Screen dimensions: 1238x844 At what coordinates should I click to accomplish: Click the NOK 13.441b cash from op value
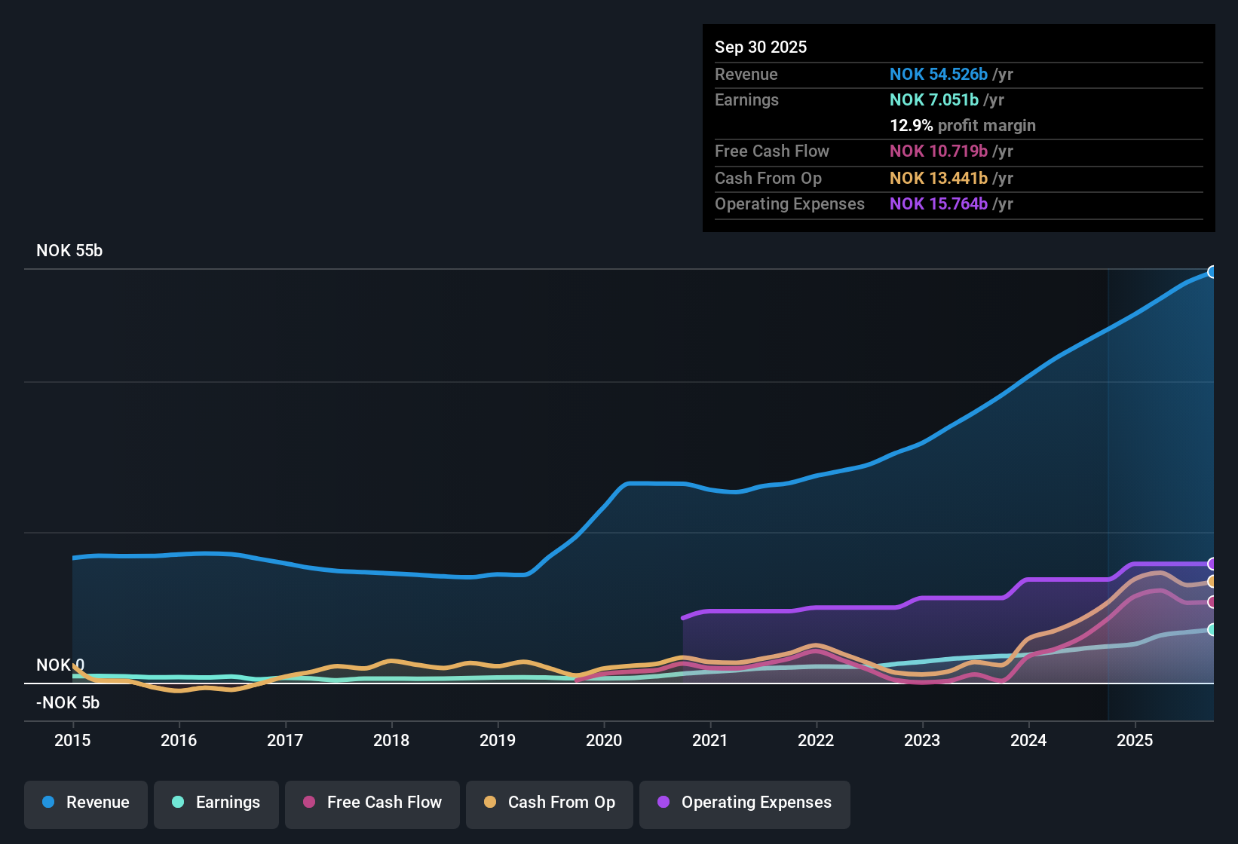coord(939,178)
